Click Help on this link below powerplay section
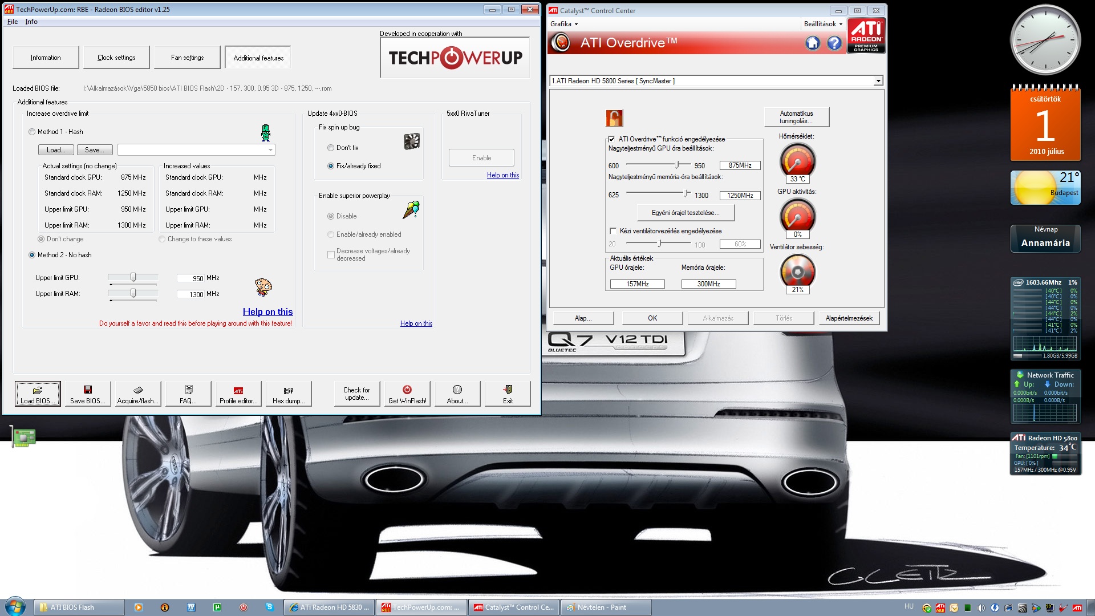The image size is (1095, 616). (x=416, y=323)
